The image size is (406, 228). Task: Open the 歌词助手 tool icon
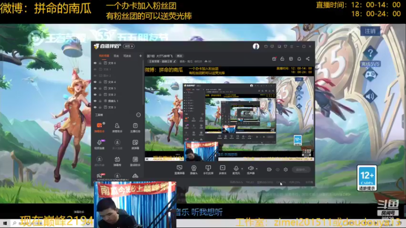point(135,161)
